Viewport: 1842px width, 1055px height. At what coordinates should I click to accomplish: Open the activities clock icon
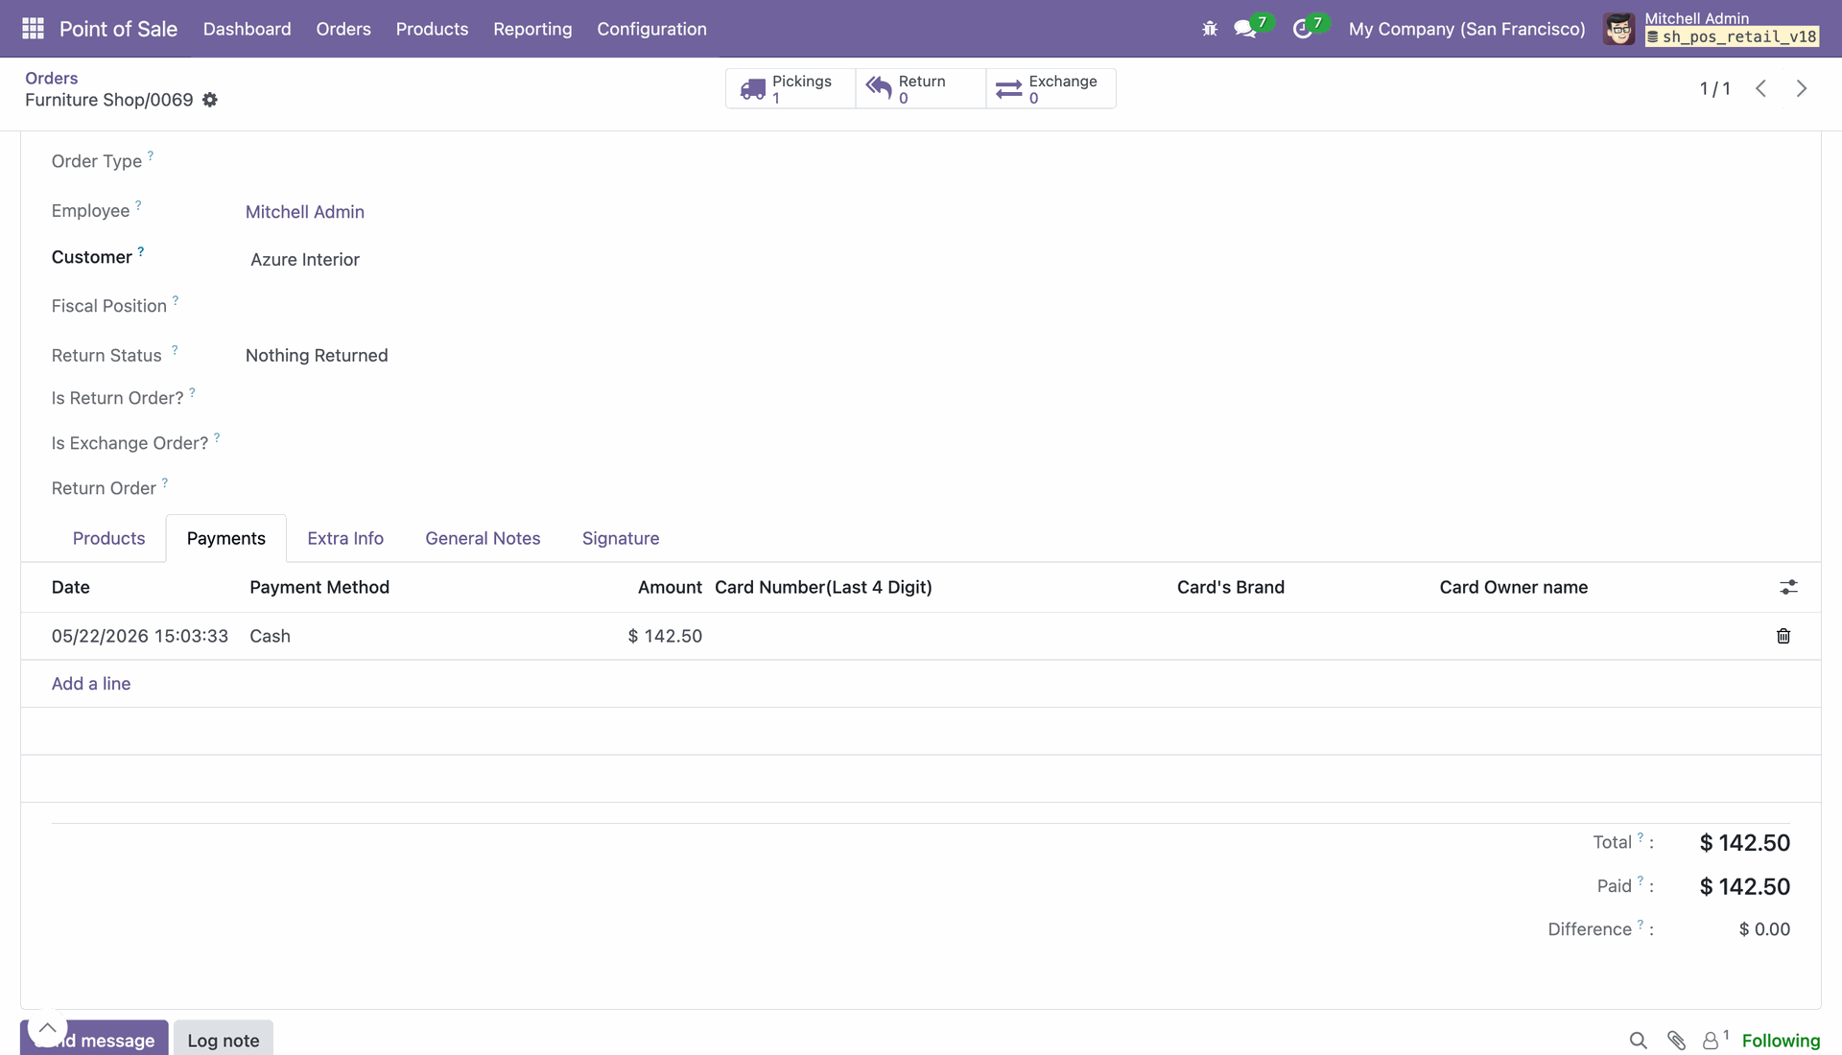click(1302, 29)
